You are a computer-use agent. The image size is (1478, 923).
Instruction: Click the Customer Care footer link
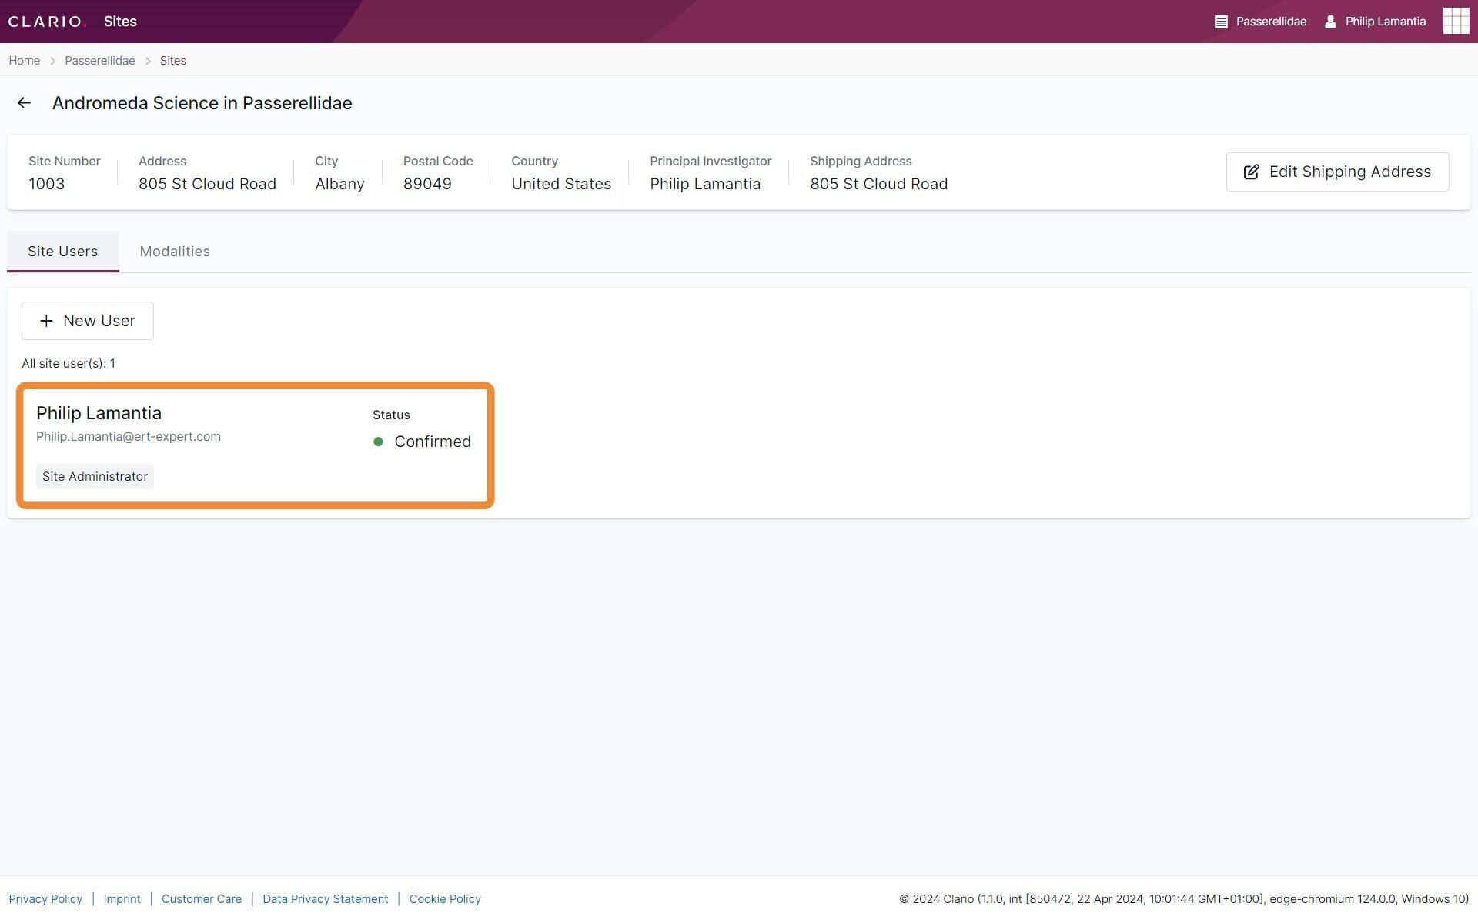(201, 898)
